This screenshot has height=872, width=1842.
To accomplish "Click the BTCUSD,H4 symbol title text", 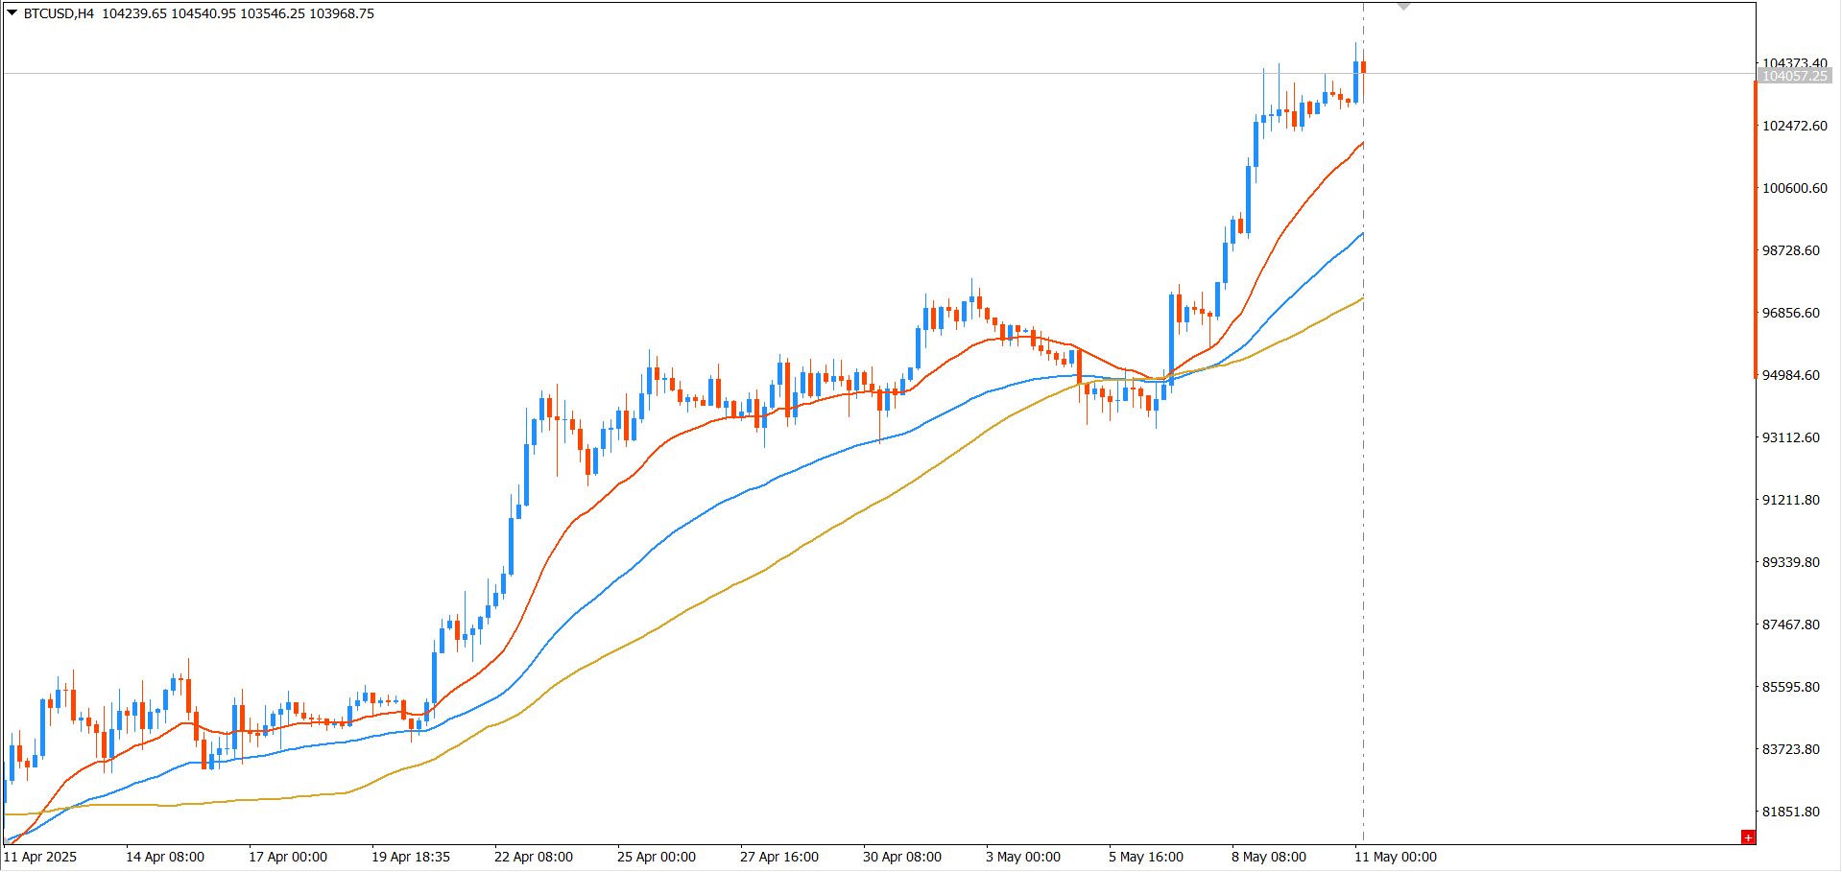I will [59, 13].
